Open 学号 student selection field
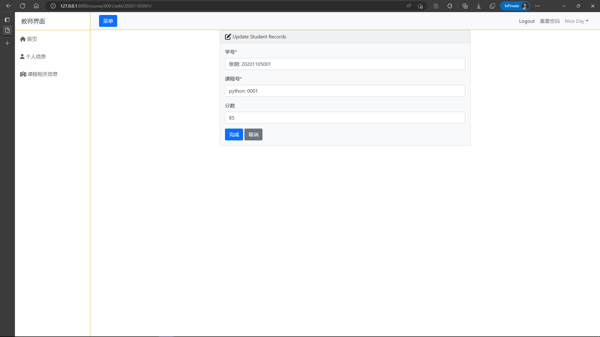Screen dimensions: 600x337 345,64
